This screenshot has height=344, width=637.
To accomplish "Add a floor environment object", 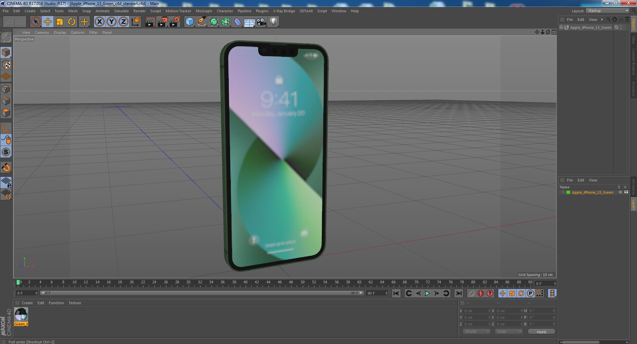I will click(x=250, y=22).
